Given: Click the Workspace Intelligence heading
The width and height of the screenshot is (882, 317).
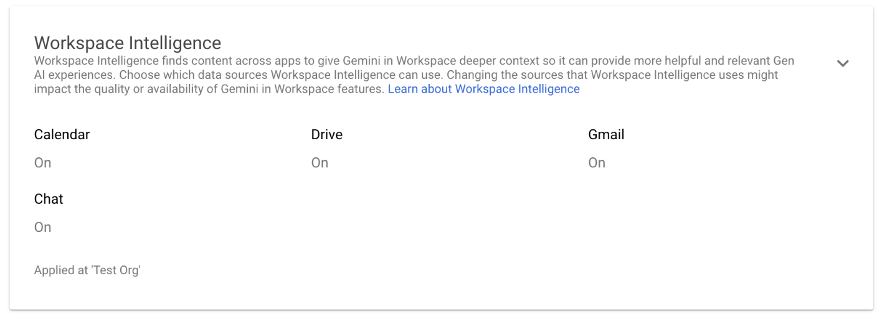Looking at the screenshot, I should [128, 43].
